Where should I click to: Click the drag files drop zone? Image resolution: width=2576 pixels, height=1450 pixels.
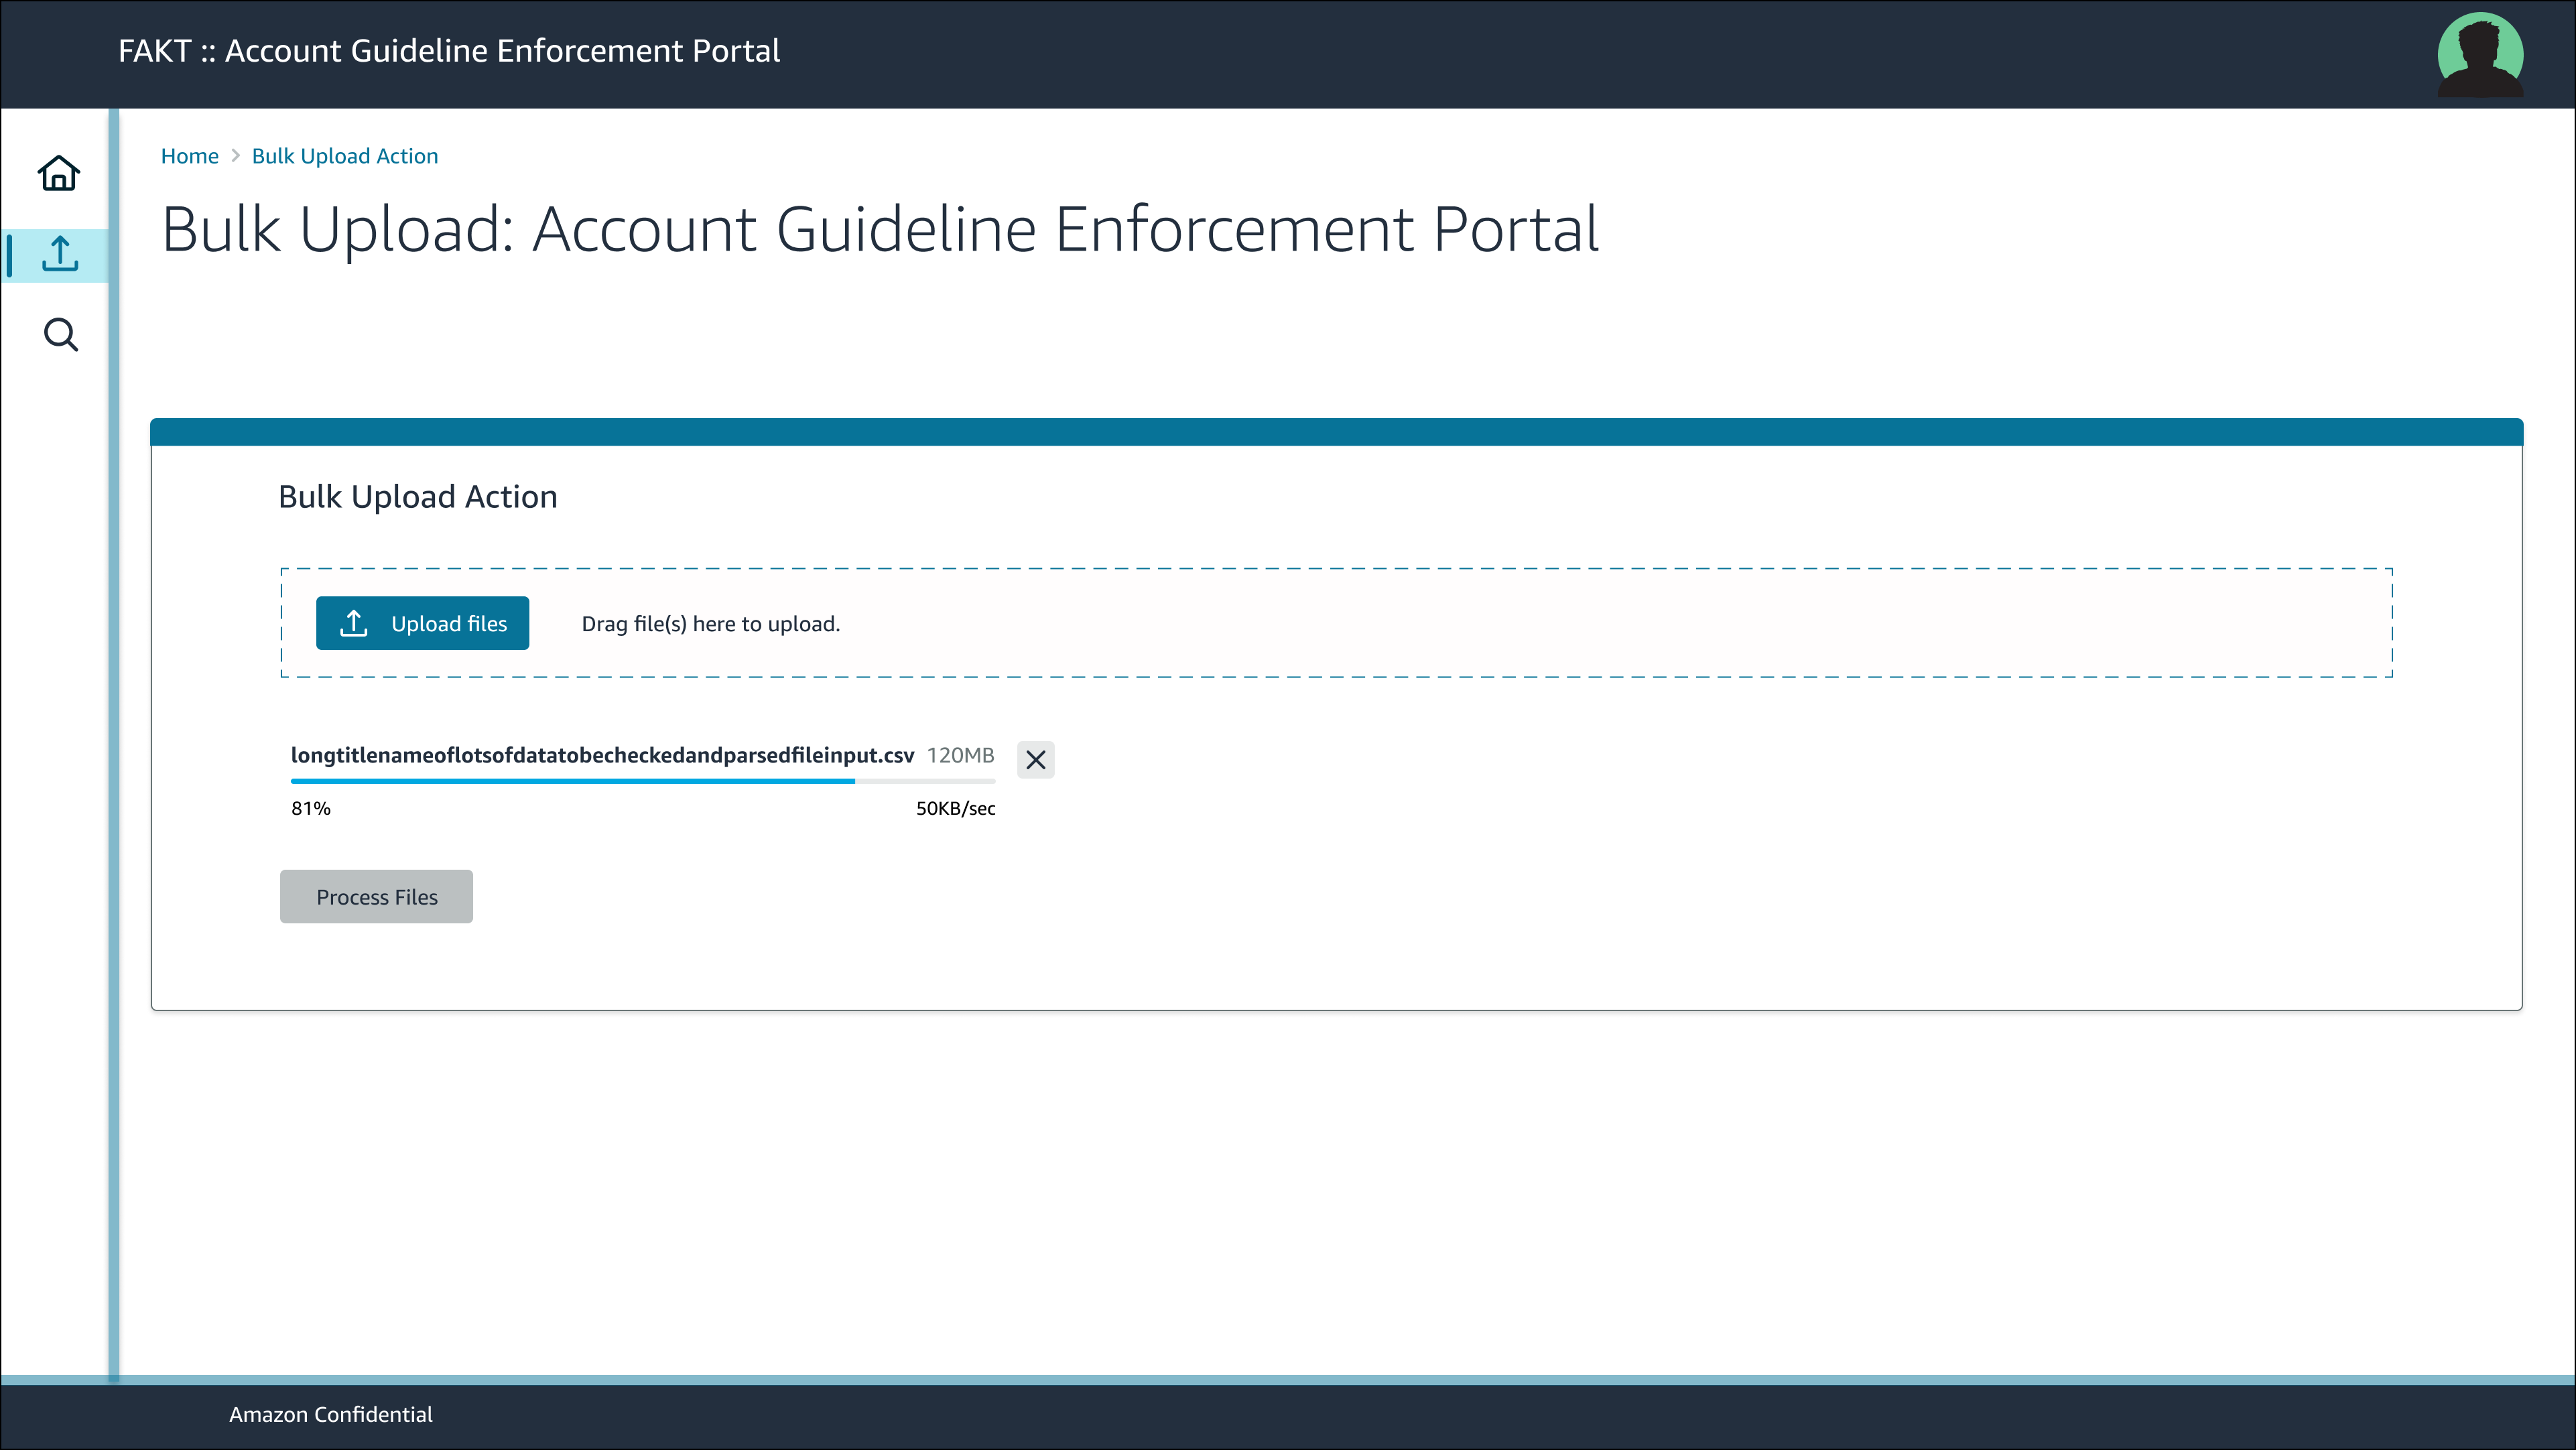[1337, 623]
